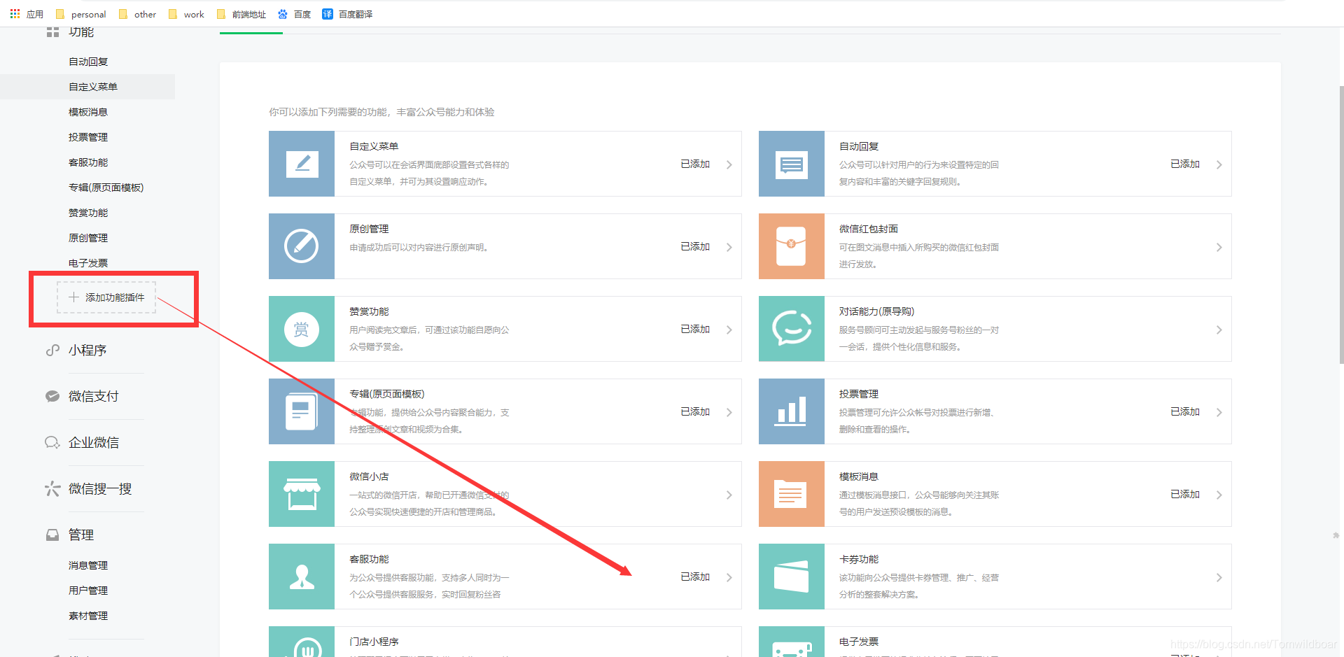Open 赞赏功能 in the sidebar
The height and width of the screenshot is (657, 1344).
[88, 213]
